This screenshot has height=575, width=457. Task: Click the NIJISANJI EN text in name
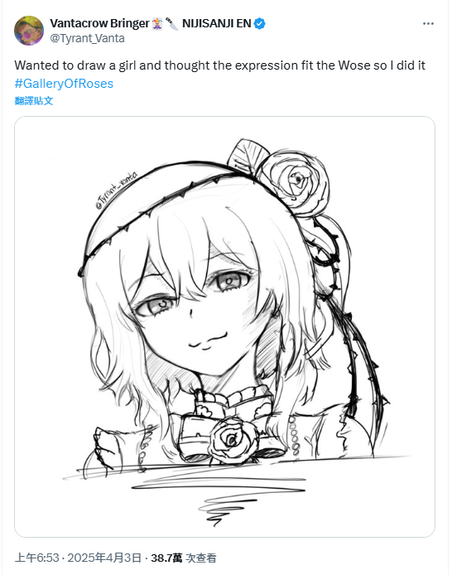click(x=217, y=23)
